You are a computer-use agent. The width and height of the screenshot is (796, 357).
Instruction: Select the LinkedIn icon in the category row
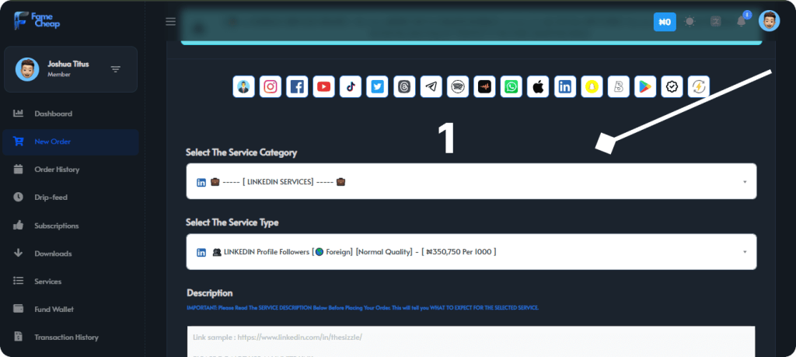pyautogui.click(x=565, y=87)
